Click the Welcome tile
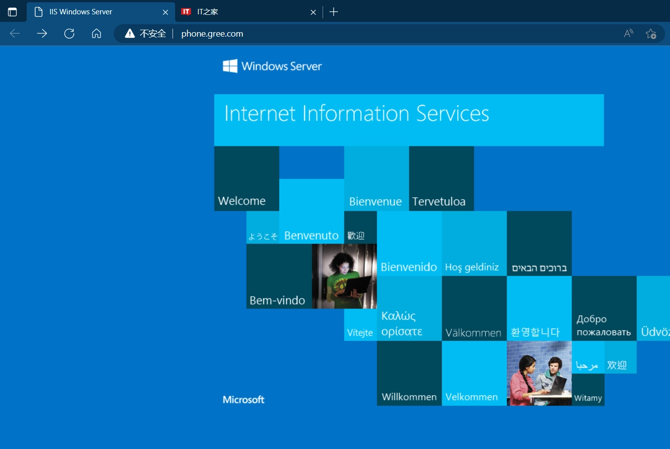 tap(246, 179)
